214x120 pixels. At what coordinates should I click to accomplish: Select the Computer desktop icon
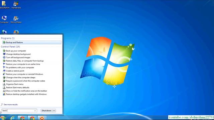(4, 19)
